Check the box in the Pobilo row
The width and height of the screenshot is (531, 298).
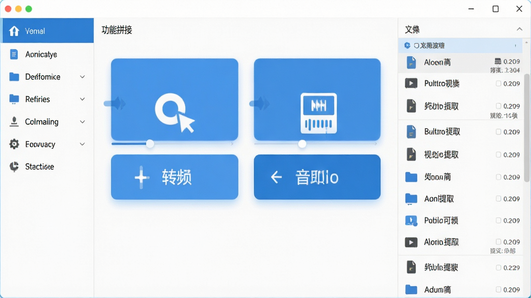(x=498, y=220)
